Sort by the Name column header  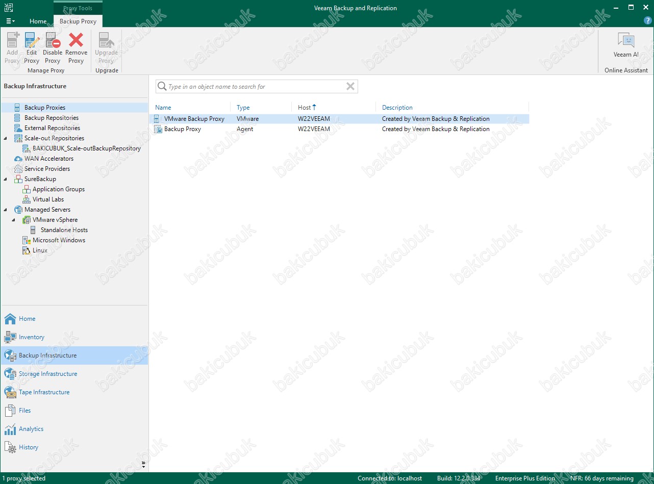point(163,108)
